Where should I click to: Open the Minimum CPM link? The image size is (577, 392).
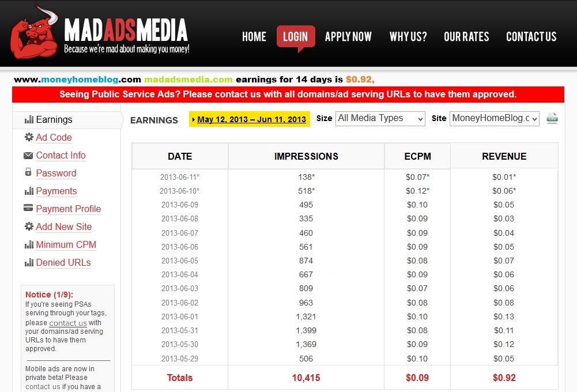pos(66,244)
